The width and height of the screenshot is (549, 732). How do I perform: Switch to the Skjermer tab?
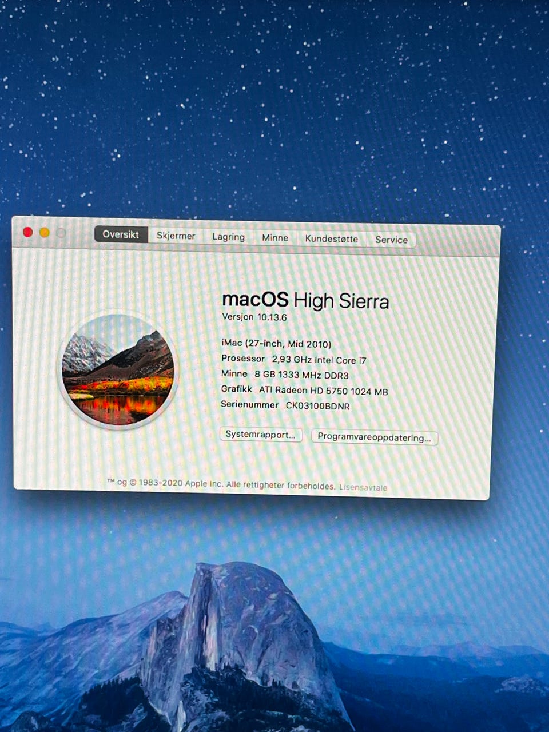tap(176, 236)
